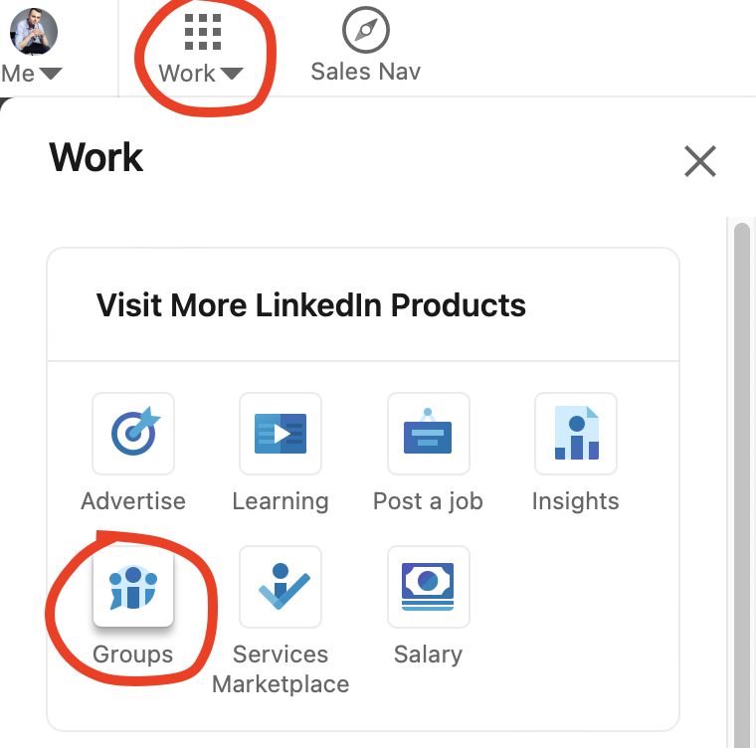The height and width of the screenshot is (748, 756).
Task: Open Sales Nav compass icon
Action: coord(365,32)
